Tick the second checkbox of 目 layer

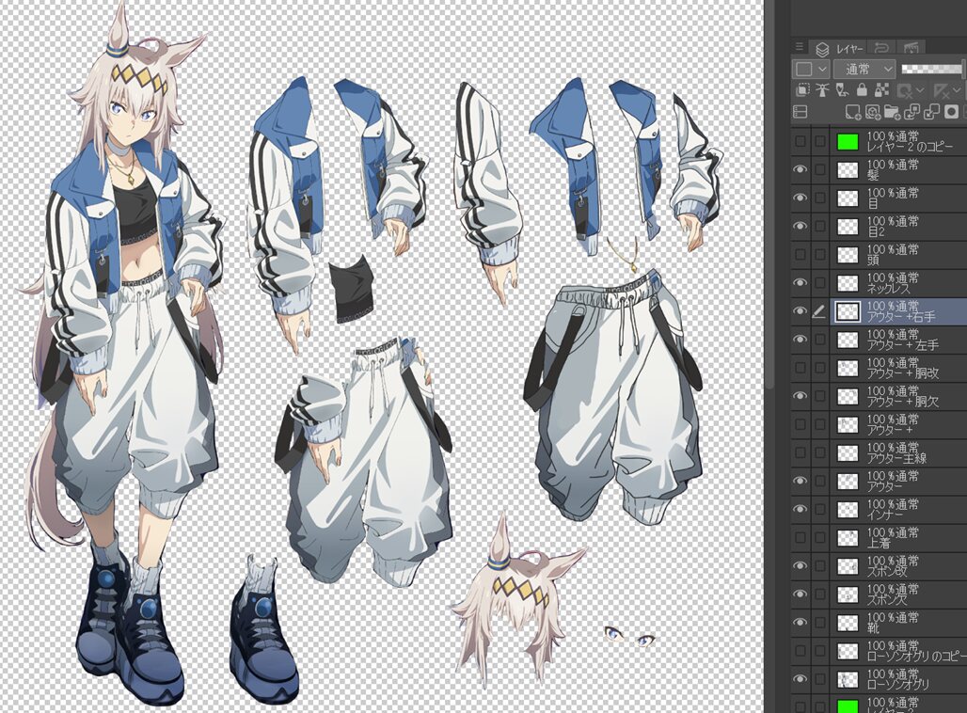tap(819, 198)
